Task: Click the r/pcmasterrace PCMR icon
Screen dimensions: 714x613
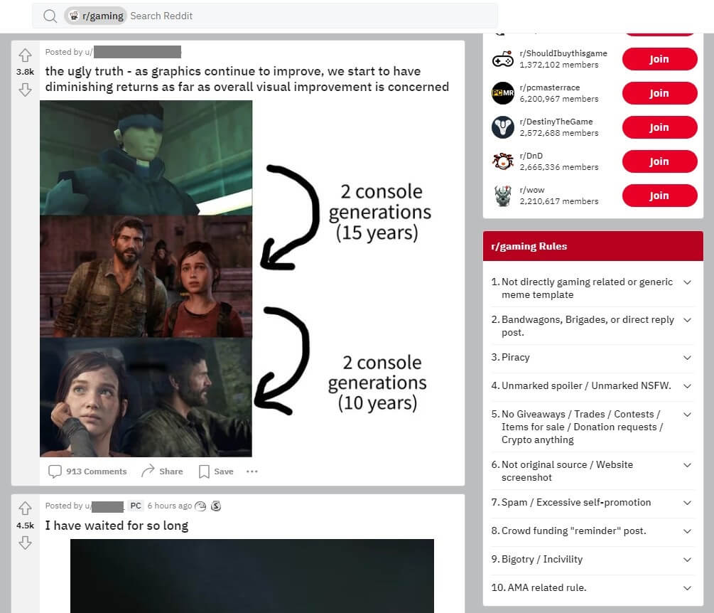Action: tap(503, 93)
